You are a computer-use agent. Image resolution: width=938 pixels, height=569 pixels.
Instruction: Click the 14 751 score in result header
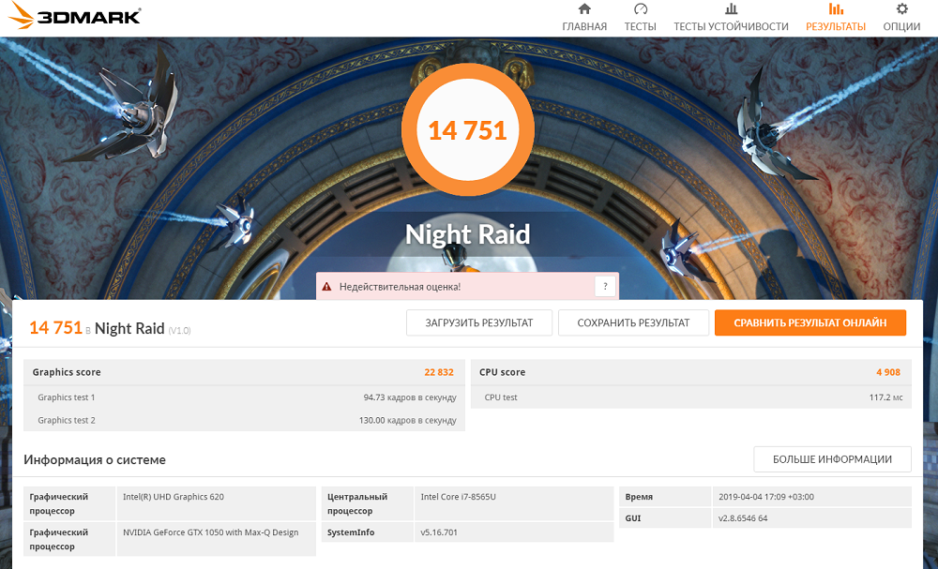pos(55,328)
